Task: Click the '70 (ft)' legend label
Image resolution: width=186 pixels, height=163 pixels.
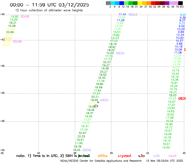Action: point(180,7)
